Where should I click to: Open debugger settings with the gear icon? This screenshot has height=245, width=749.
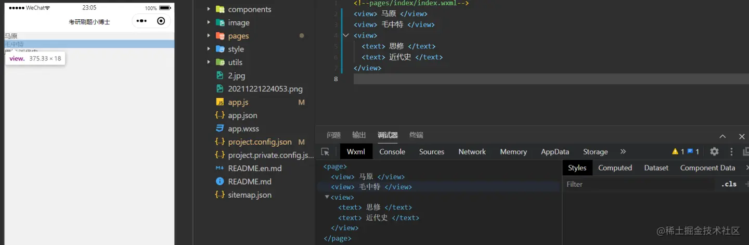pyautogui.click(x=714, y=151)
